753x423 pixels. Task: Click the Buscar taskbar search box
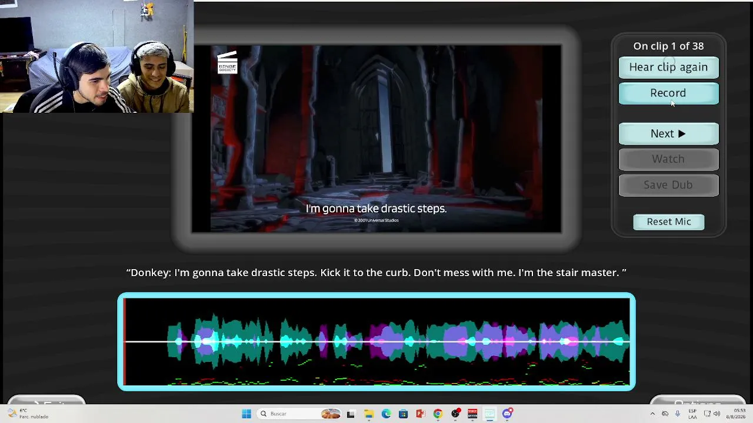coord(300,414)
